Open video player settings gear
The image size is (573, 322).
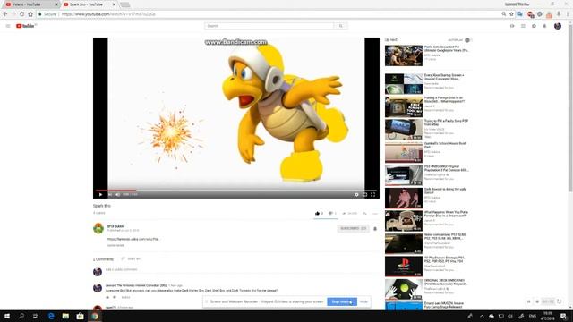coord(356,195)
